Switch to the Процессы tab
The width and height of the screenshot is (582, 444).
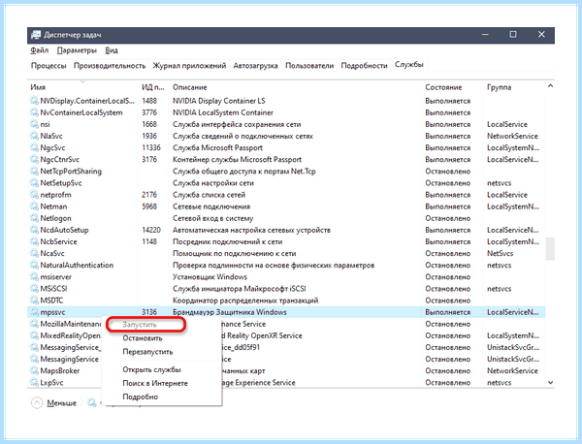tap(48, 66)
